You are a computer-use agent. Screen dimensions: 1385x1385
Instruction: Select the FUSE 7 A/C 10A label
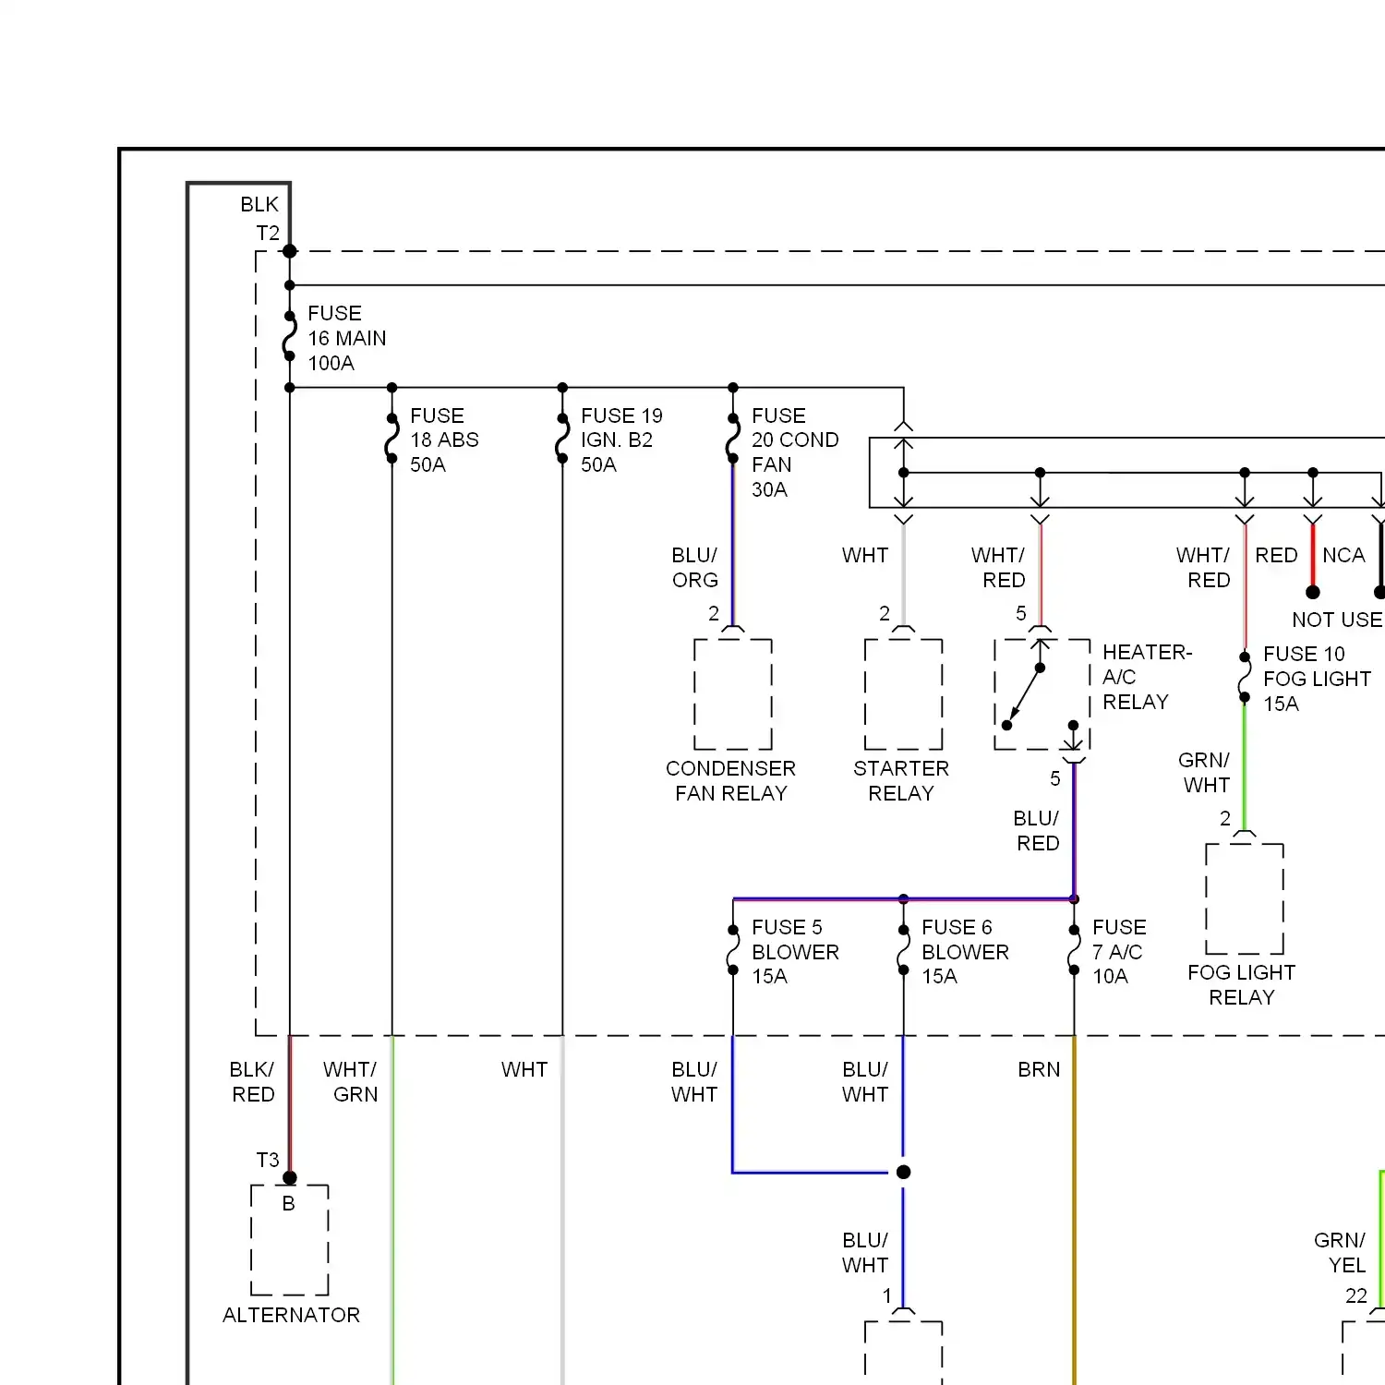click(x=1119, y=951)
